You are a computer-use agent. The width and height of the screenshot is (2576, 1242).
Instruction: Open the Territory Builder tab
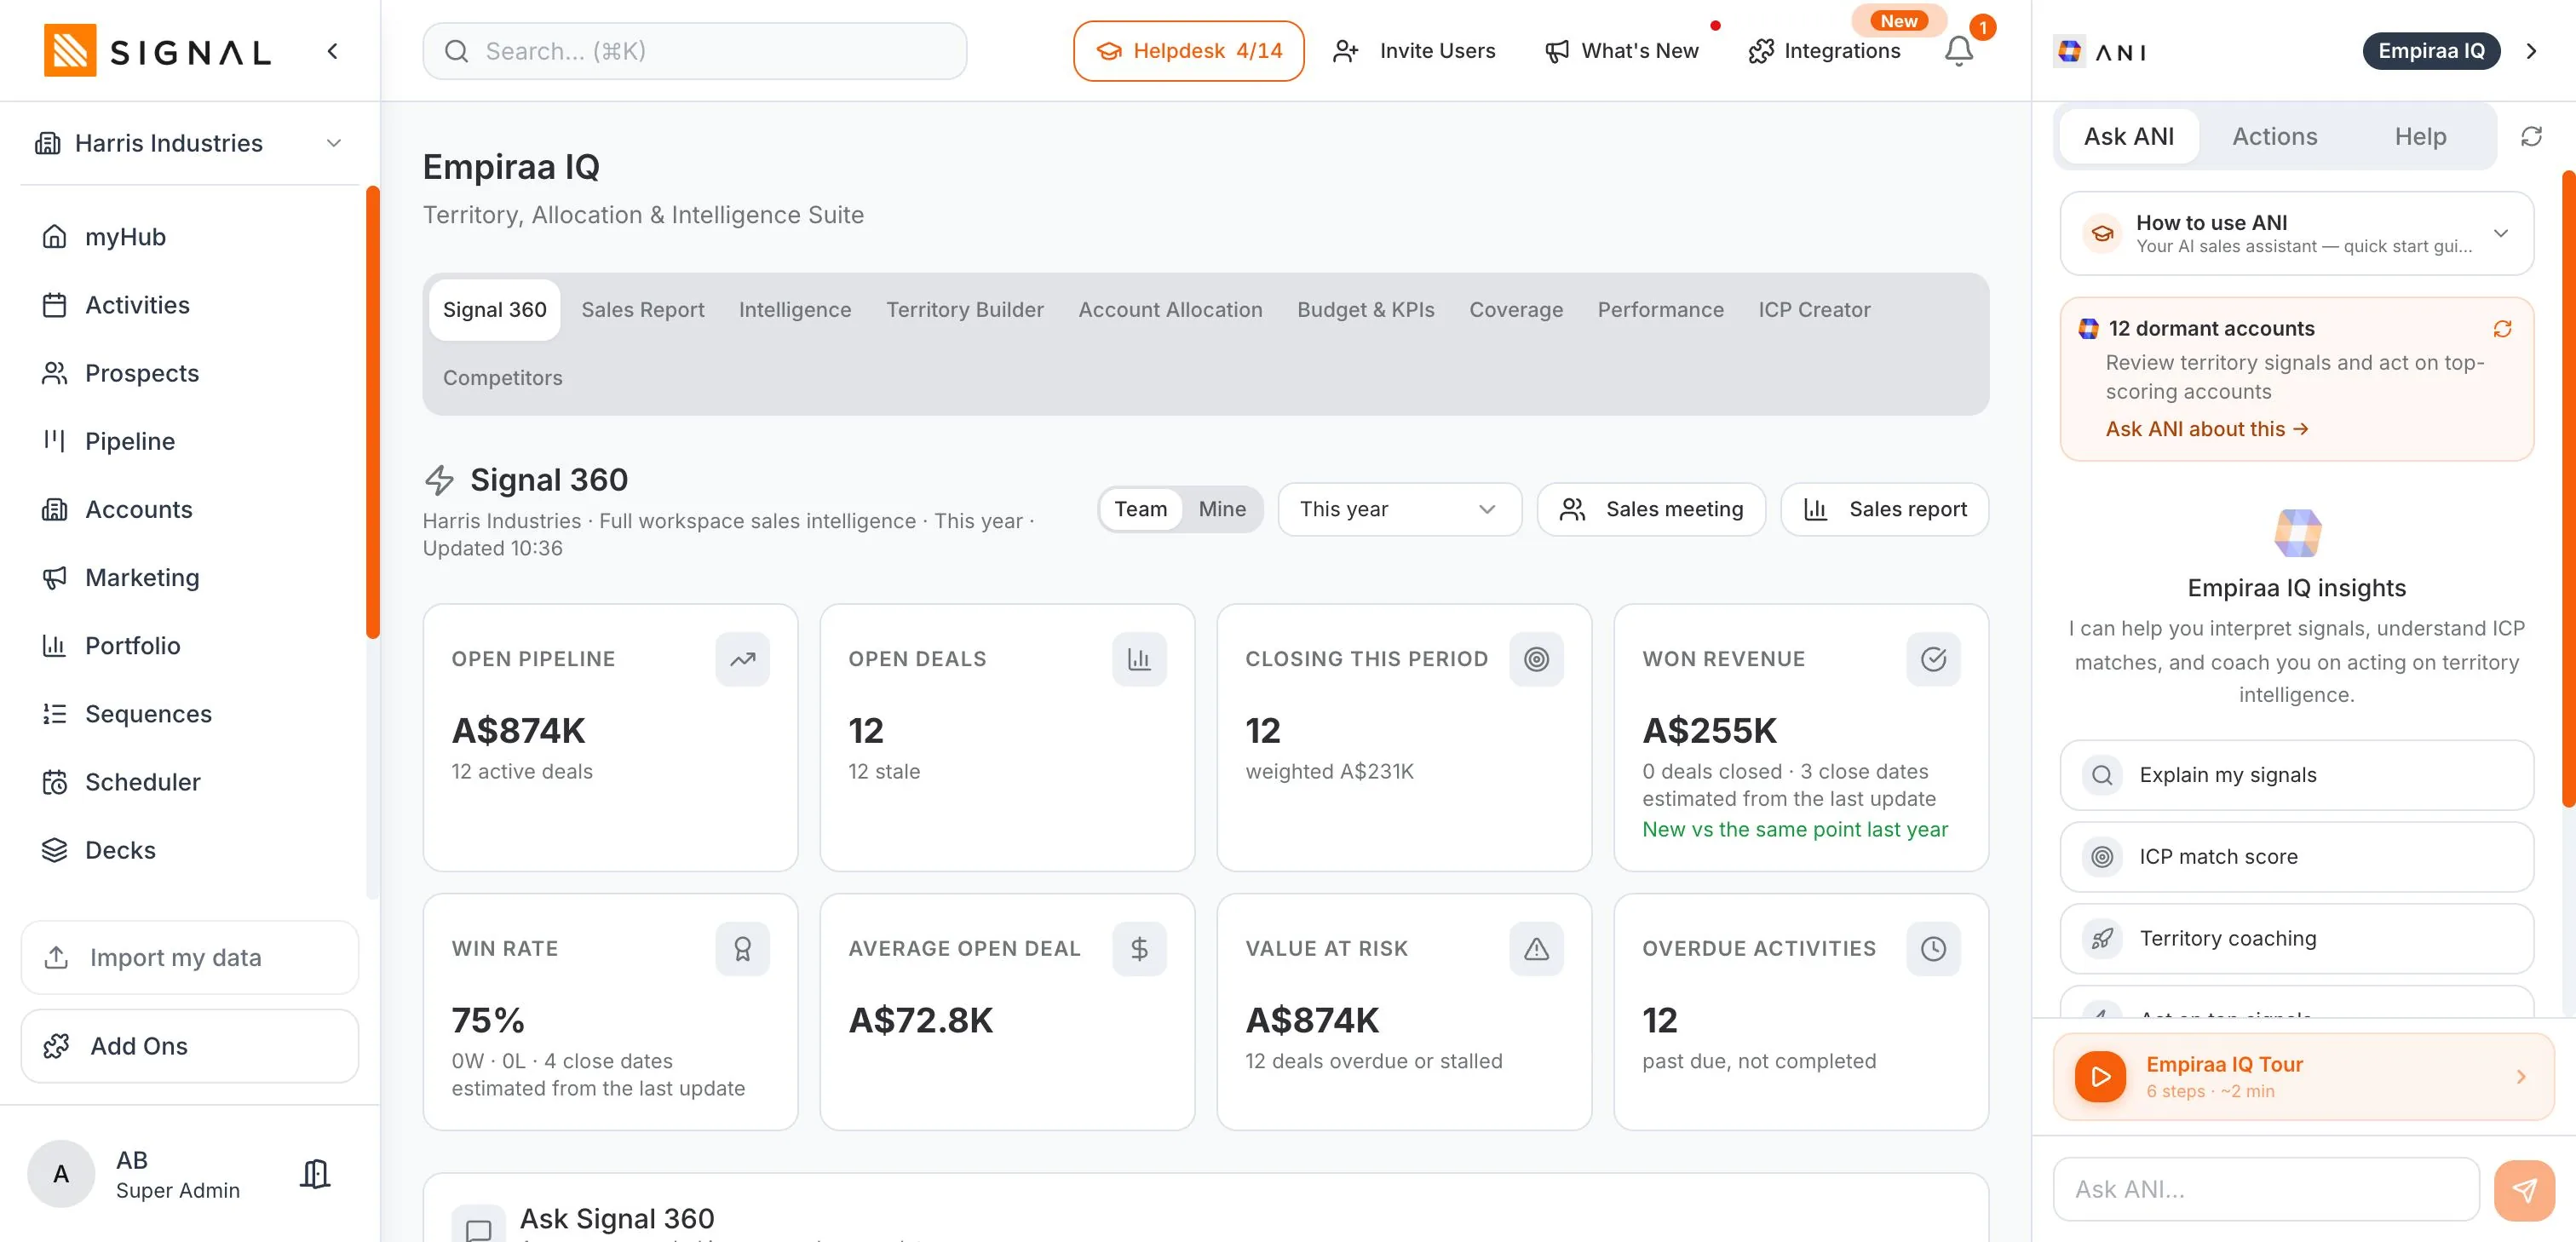coord(964,310)
